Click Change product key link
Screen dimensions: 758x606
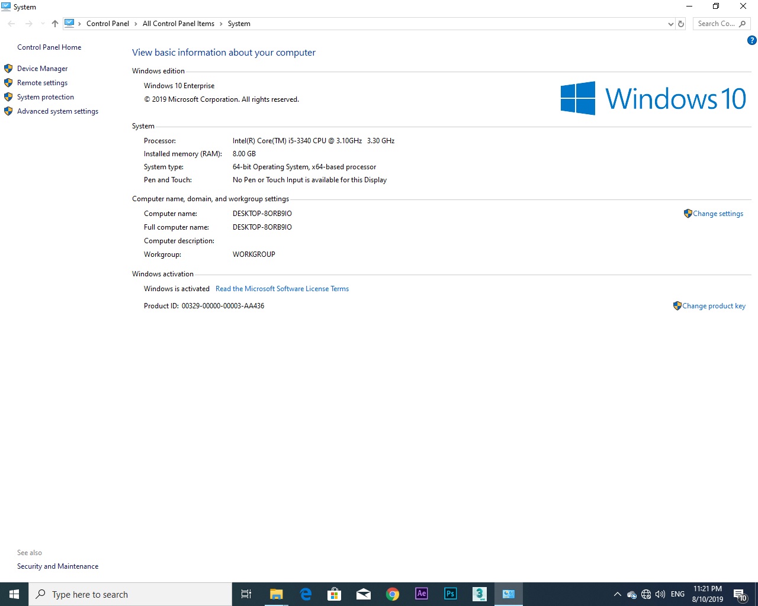coord(714,306)
